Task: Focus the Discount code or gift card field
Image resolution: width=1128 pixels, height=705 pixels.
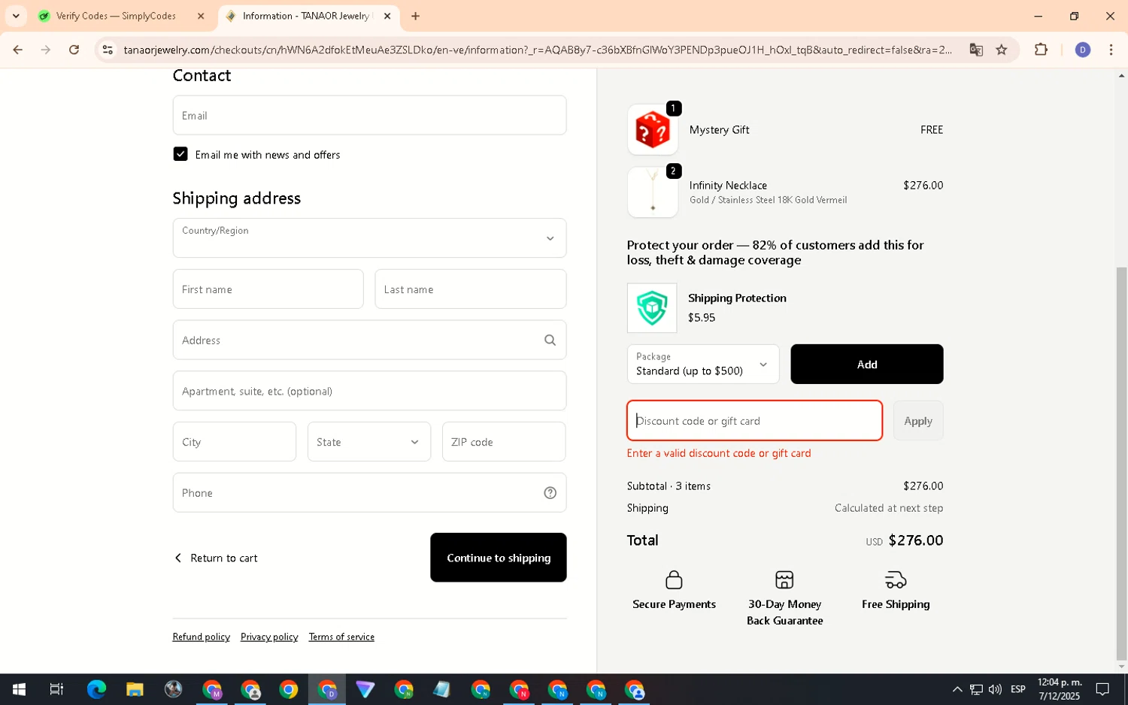Action: (754, 421)
